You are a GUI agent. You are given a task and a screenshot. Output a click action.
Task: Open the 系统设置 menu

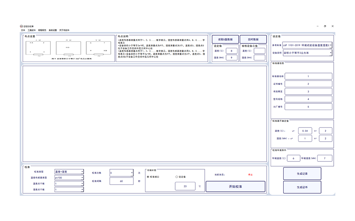[53, 30]
